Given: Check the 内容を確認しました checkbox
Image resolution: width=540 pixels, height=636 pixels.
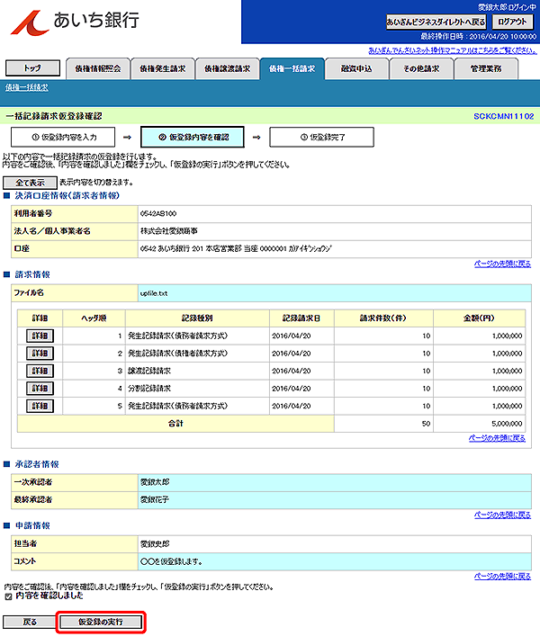Looking at the screenshot, I should point(8,596).
